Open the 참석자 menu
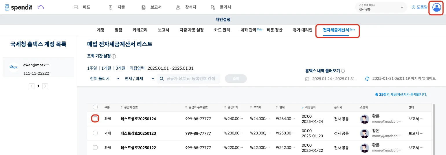 point(186,8)
